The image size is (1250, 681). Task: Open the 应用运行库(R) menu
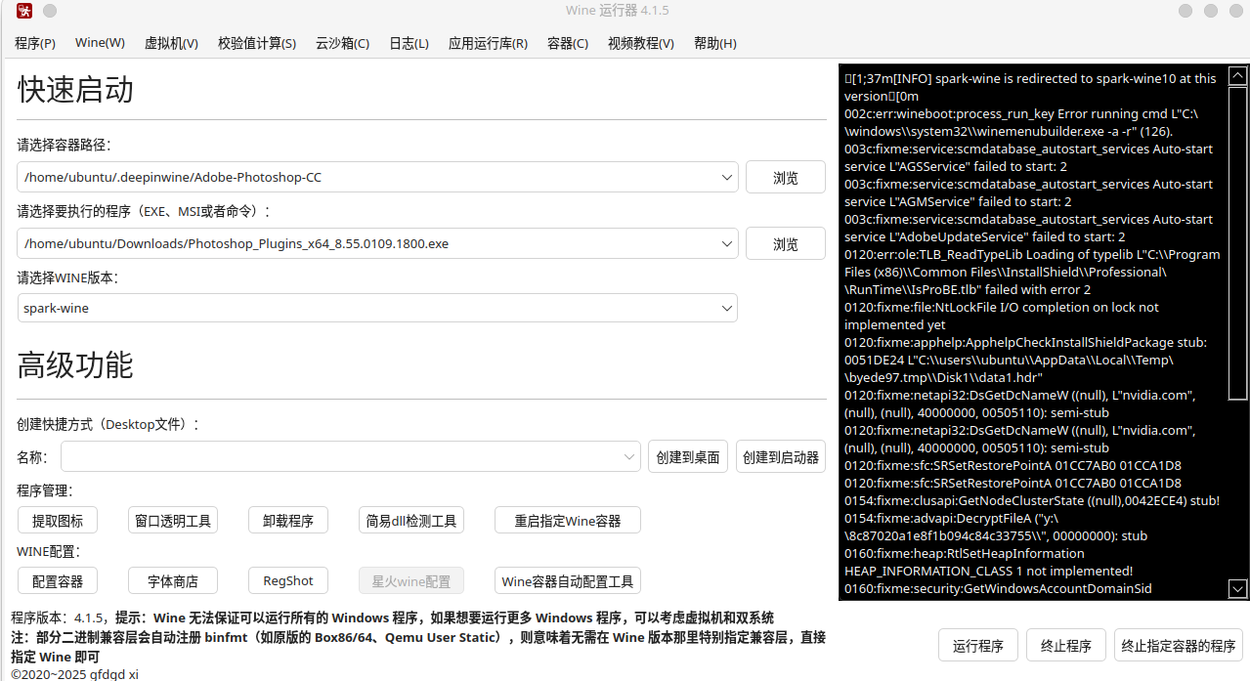(488, 43)
